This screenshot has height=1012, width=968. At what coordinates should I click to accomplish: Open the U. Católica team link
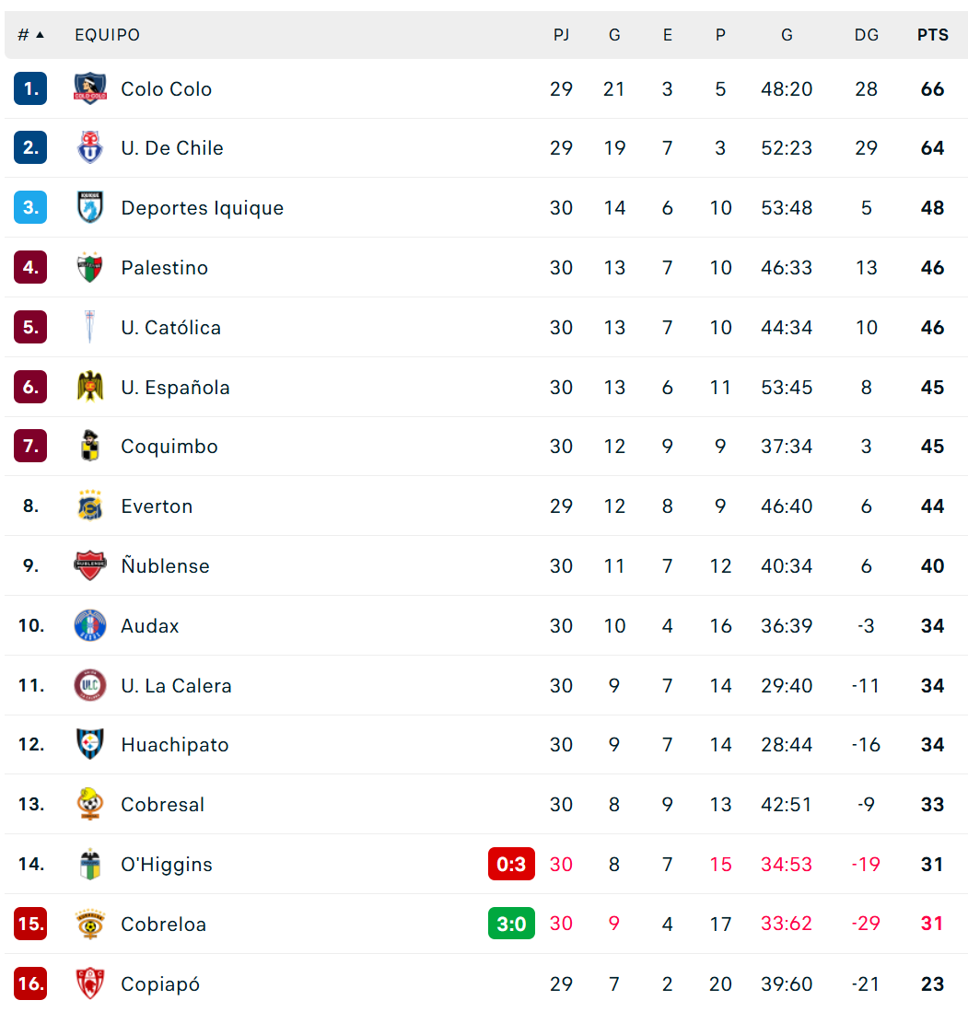click(170, 327)
